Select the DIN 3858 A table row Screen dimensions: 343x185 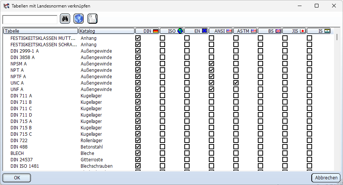(23, 58)
